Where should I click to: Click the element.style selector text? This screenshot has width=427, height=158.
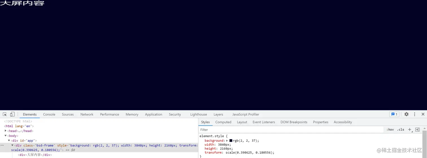212,136
